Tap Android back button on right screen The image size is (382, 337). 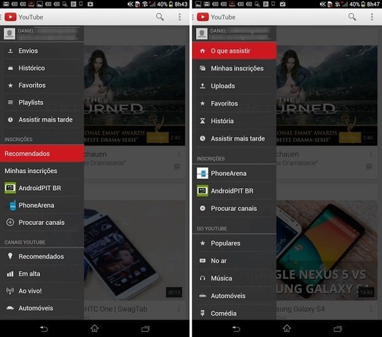(x=236, y=329)
